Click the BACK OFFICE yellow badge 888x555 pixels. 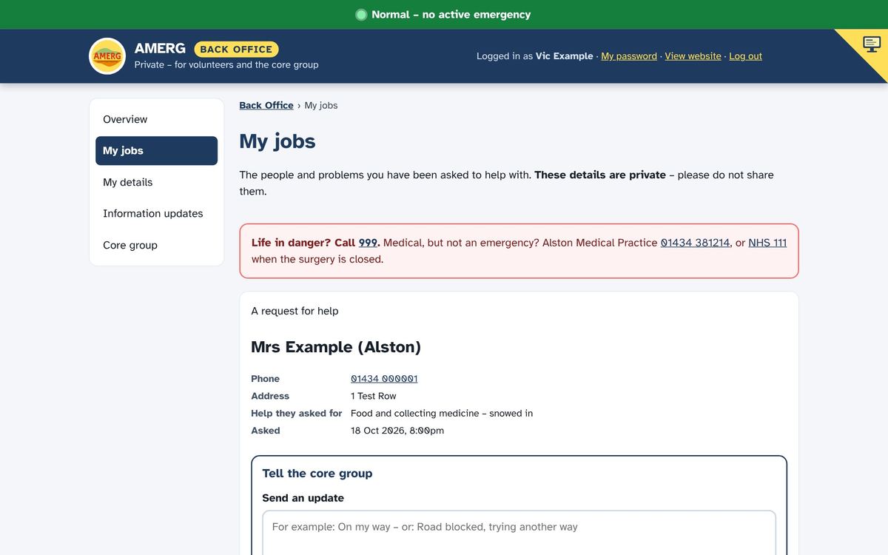pyautogui.click(x=236, y=49)
